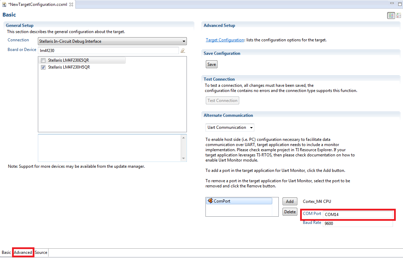Image resolution: width=403 pixels, height=258 pixels.
Task: Open the Uart Communication dropdown
Action: (x=230, y=127)
